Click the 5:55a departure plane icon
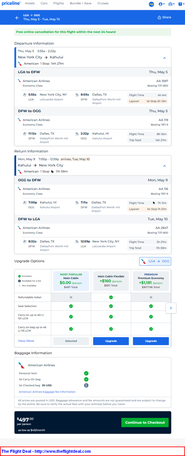 [x=25, y=95]
